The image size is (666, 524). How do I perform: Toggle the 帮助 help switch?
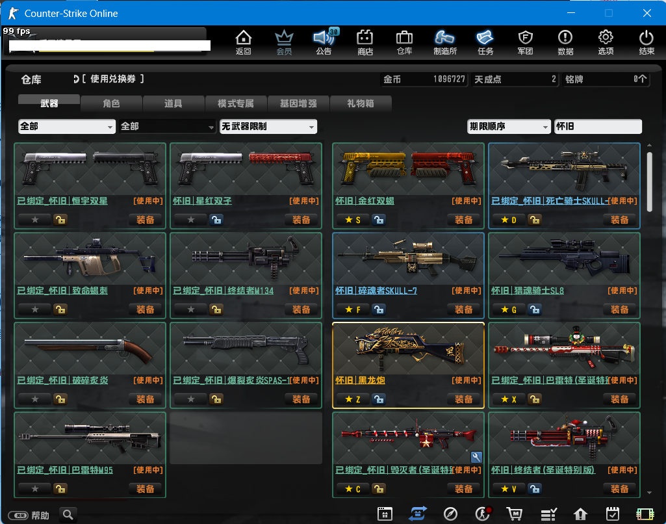(18, 516)
